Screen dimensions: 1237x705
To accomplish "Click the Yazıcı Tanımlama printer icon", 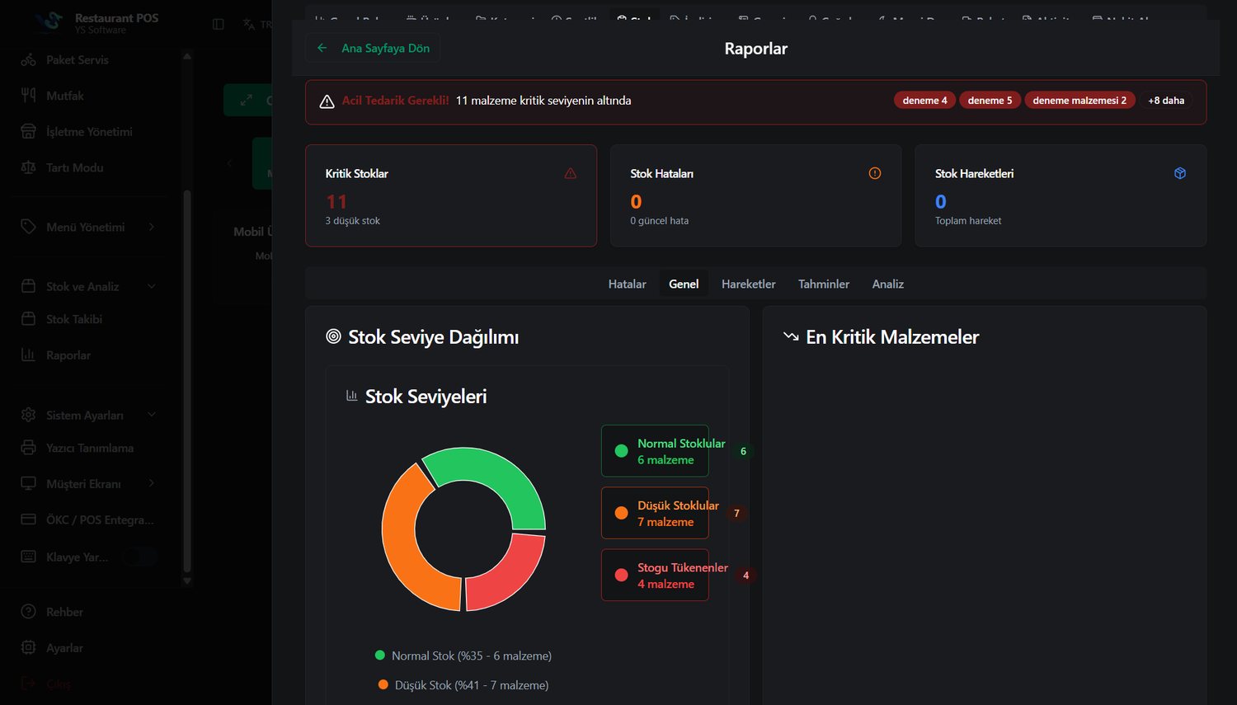I will point(28,448).
